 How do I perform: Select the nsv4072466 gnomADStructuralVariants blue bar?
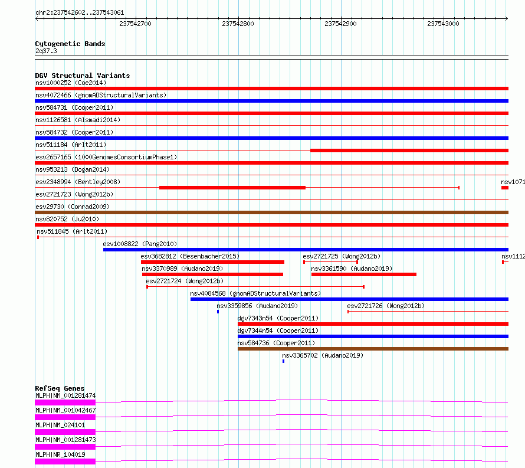click(271, 101)
